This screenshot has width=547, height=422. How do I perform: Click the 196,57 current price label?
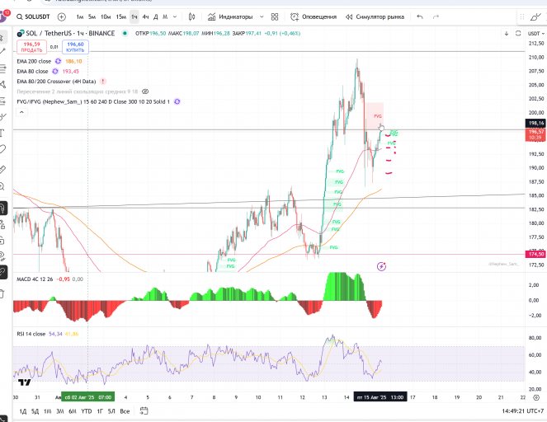[535, 134]
